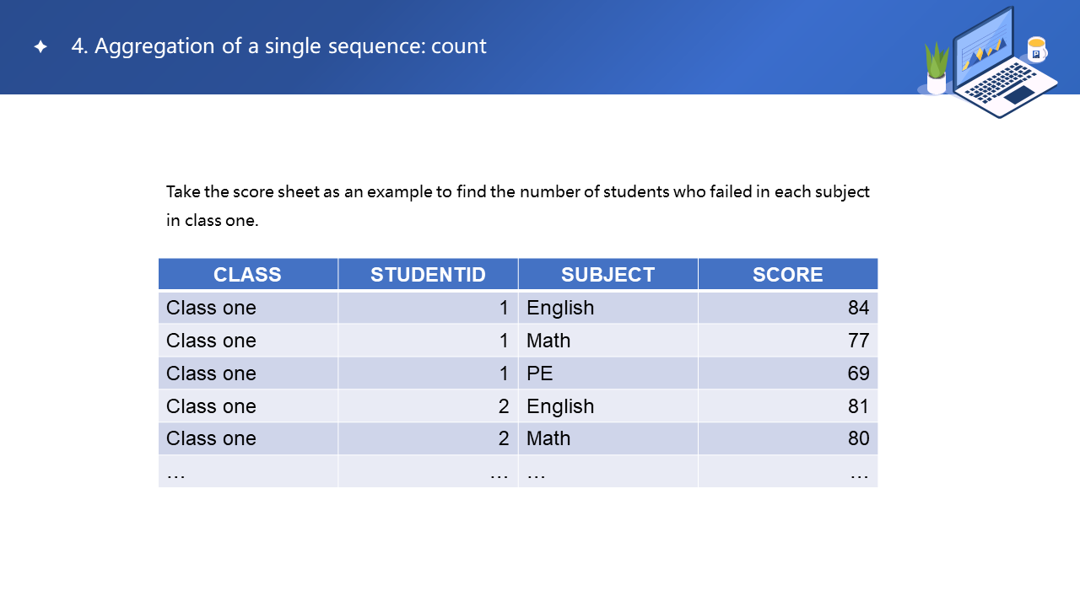Click the chart on the laptop screen

[983, 52]
